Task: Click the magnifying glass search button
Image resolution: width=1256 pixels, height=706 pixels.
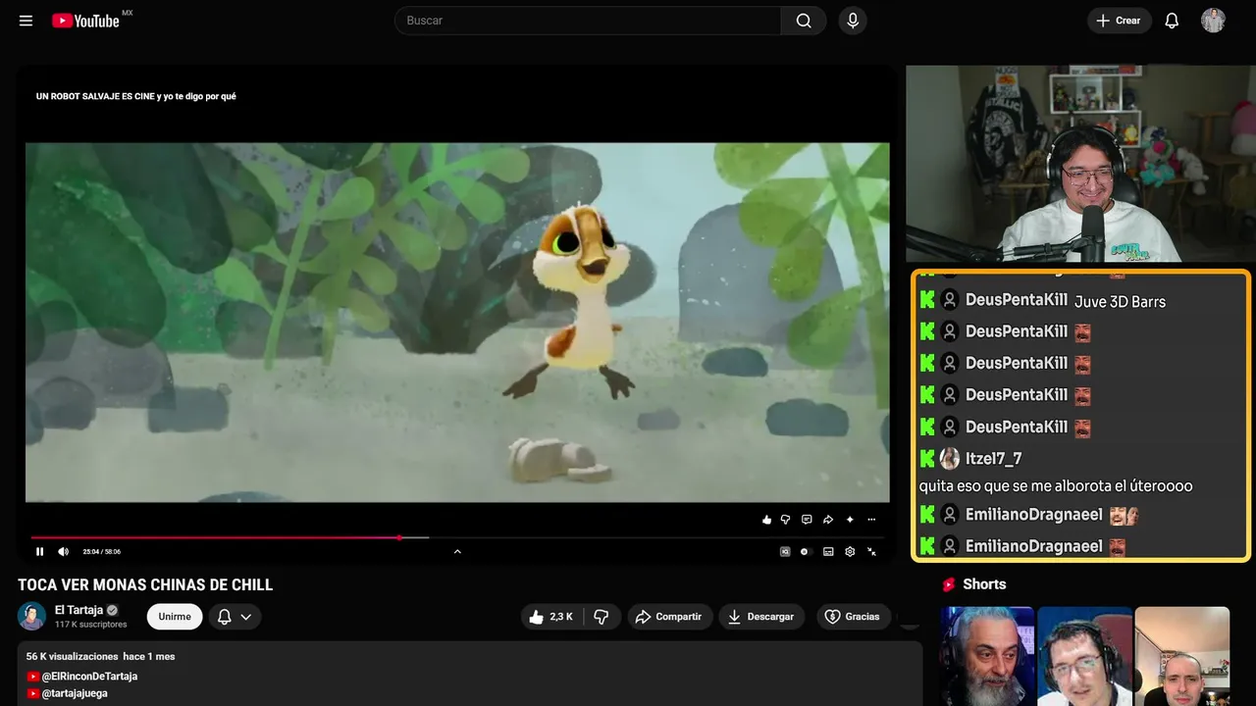Action: click(x=804, y=21)
